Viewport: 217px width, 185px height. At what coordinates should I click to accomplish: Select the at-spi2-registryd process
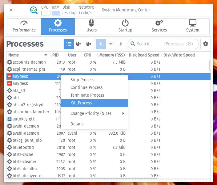pos(28,105)
